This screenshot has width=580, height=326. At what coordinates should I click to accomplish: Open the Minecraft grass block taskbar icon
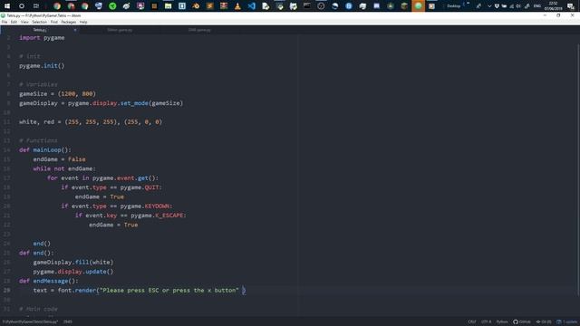404,6
